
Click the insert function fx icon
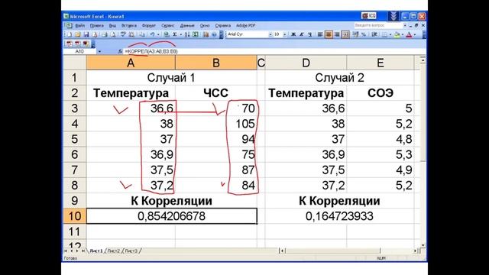click(120, 51)
